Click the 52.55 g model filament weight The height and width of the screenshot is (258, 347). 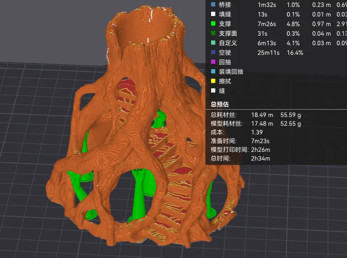(x=291, y=124)
